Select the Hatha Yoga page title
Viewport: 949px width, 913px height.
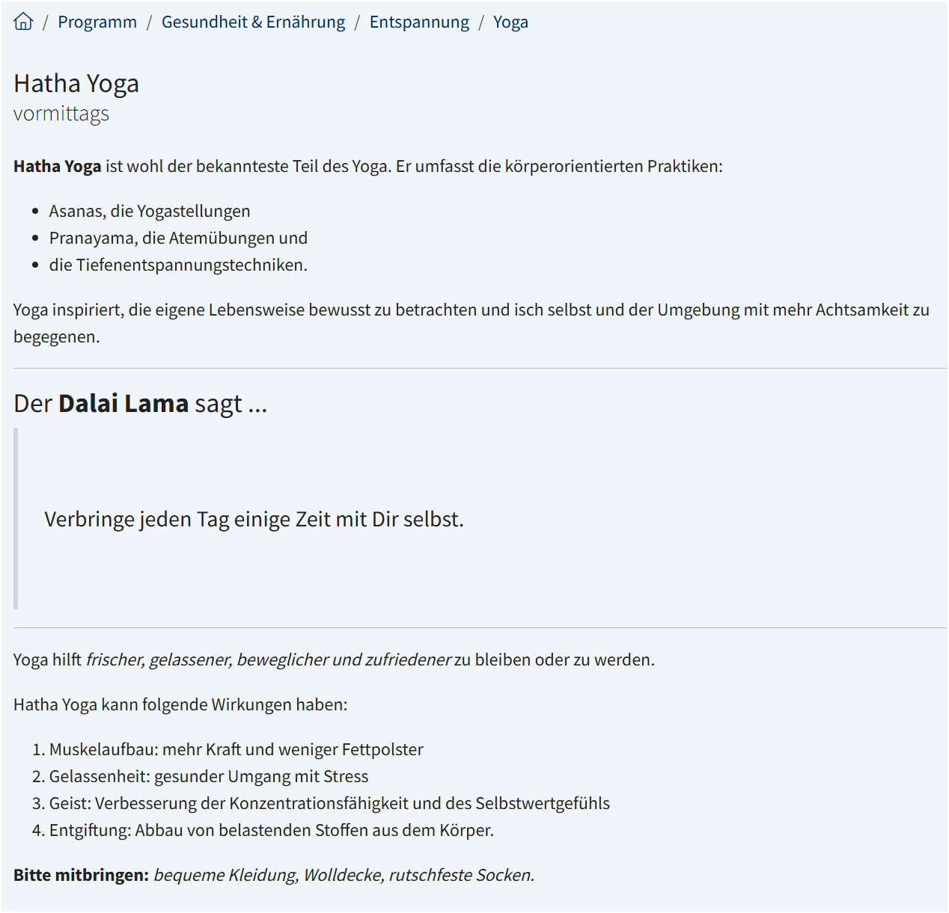pyautogui.click(x=76, y=84)
